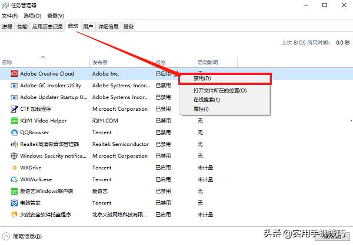Click the 电脑管家 shield icon
Image resolution: width=353 pixels, height=245 pixels.
click(14, 203)
